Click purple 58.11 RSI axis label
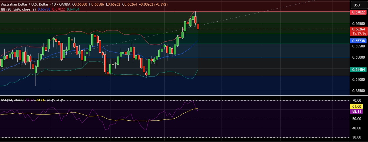The height and width of the screenshot is (142, 368). tap(358, 112)
